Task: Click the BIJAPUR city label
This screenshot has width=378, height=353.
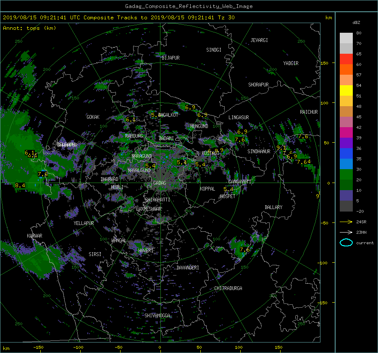Action: pyautogui.click(x=171, y=58)
